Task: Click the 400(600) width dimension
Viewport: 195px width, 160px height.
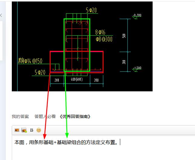Action: click(77, 79)
